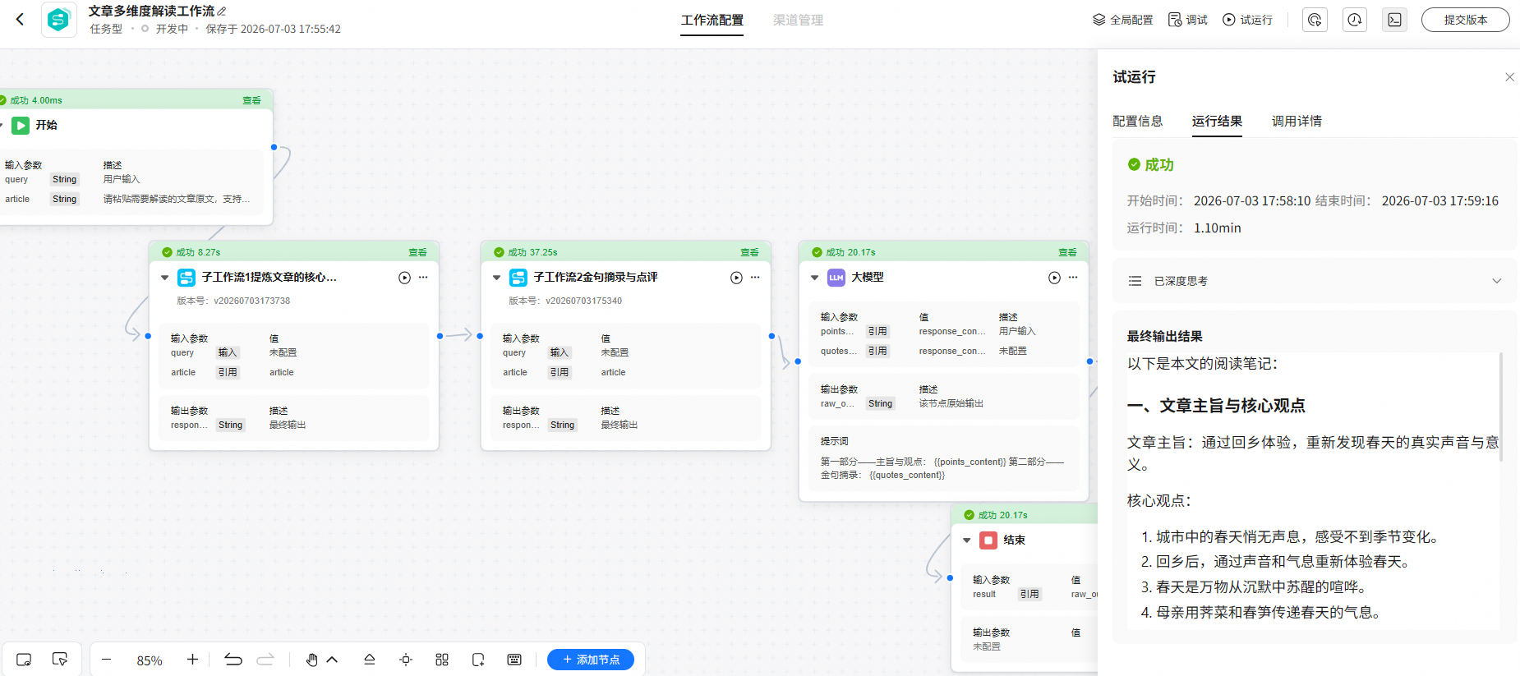The image size is (1520, 676).
Task: Open more options for 子工作流1 node
Action: click(423, 278)
